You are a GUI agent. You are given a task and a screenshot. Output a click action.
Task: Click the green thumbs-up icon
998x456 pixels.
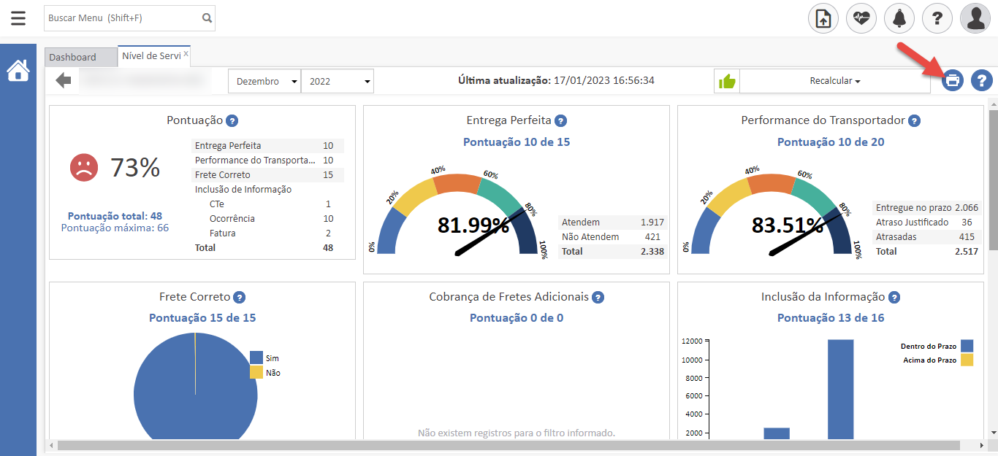[x=727, y=81]
